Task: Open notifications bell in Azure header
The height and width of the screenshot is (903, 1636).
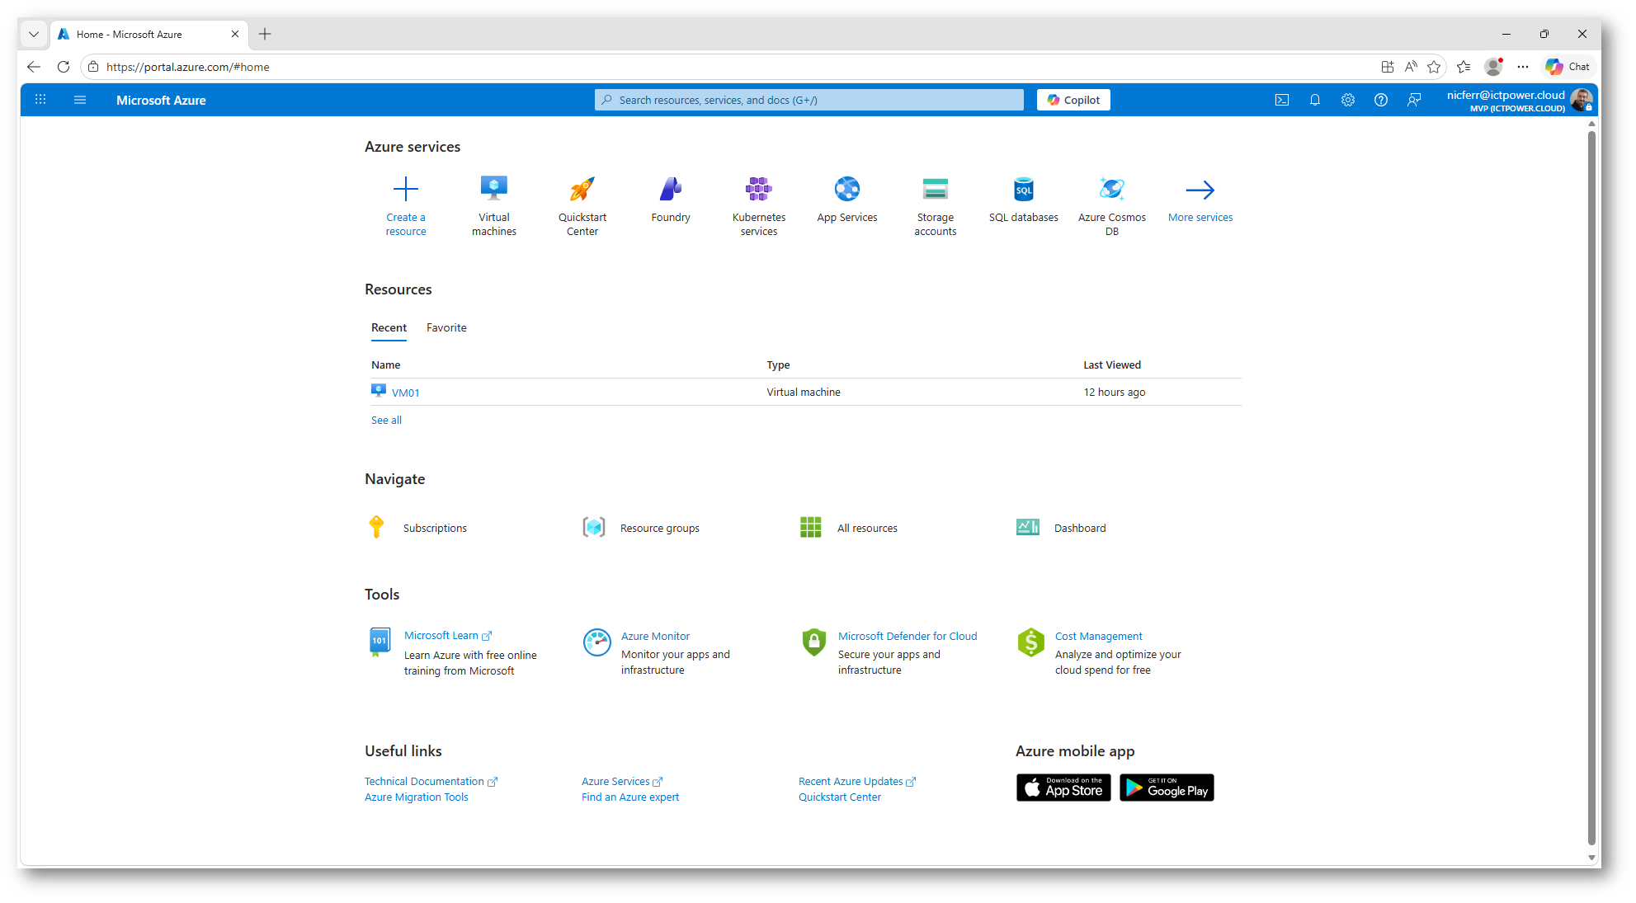Action: pyautogui.click(x=1314, y=100)
